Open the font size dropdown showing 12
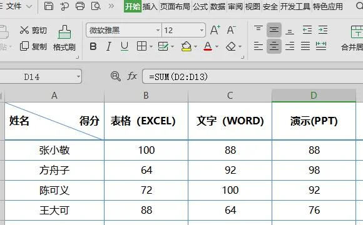Screen dimensions: 363x225 (x=202, y=30)
